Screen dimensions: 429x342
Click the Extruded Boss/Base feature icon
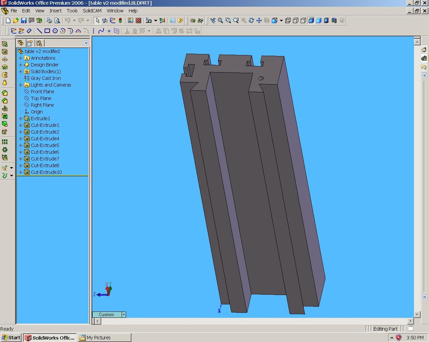[5, 44]
